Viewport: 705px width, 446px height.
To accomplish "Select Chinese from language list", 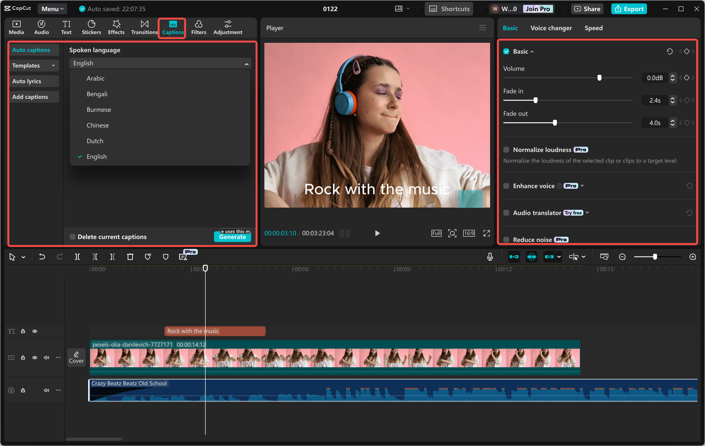I will pos(97,126).
